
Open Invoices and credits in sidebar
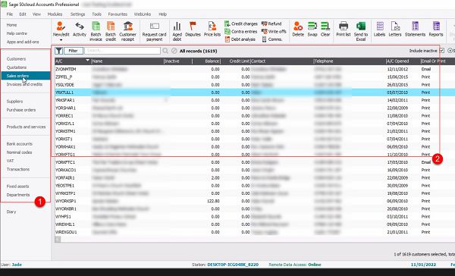(24, 84)
